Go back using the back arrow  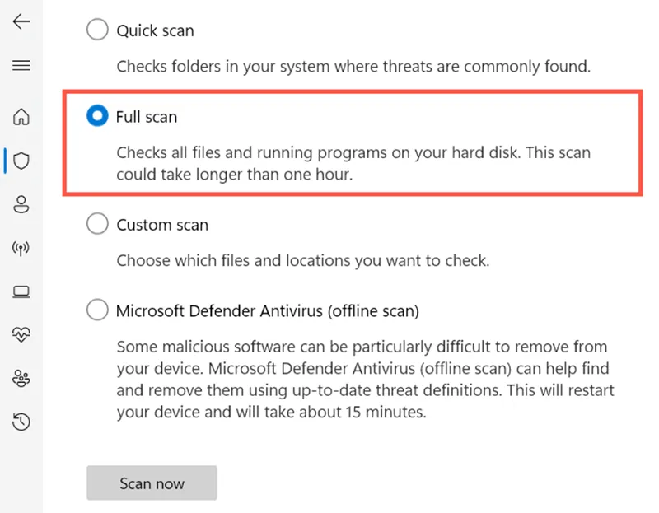click(21, 21)
